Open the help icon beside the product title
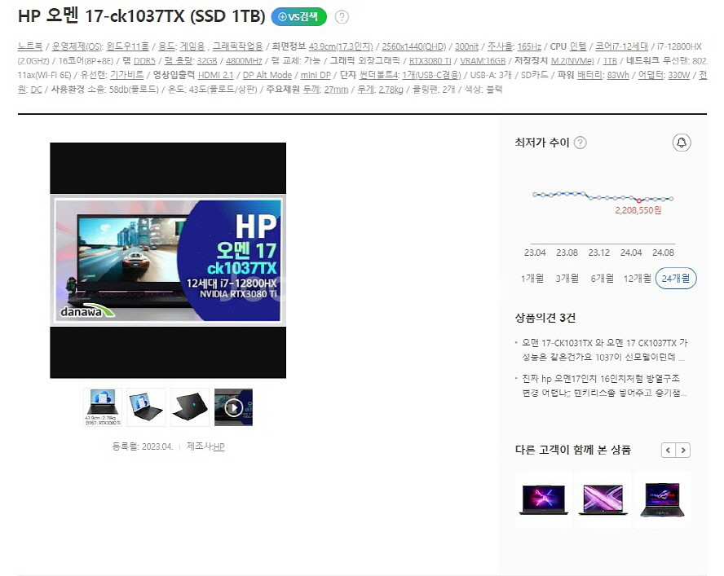 (x=342, y=17)
